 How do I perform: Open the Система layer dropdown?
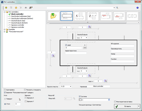(109, 100)
